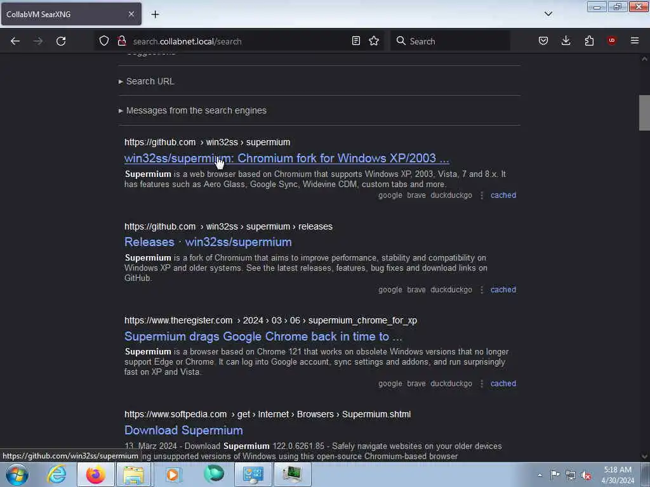This screenshot has height=487, width=650.
Task: Toggle reader view icon in address bar
Action: coord(355,41)
